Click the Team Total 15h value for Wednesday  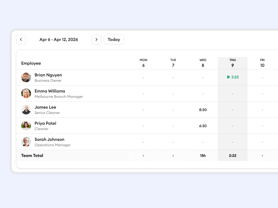[203, 155]
